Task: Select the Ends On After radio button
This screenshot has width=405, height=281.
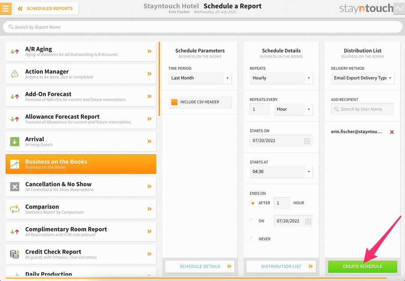Action: tap(253, 203)
